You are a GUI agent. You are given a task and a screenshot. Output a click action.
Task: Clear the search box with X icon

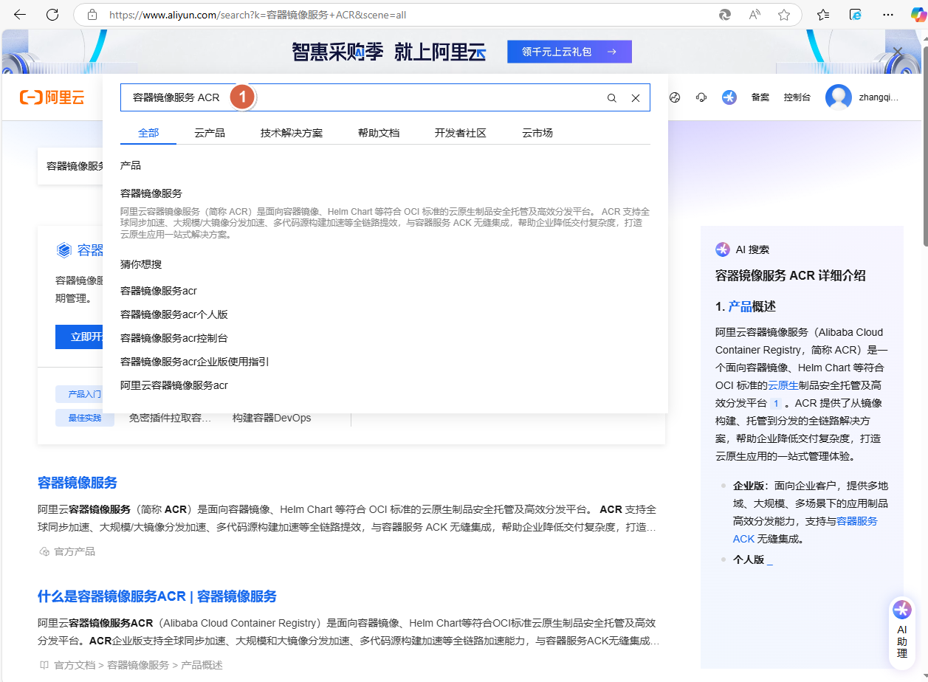tap(636, 97)
